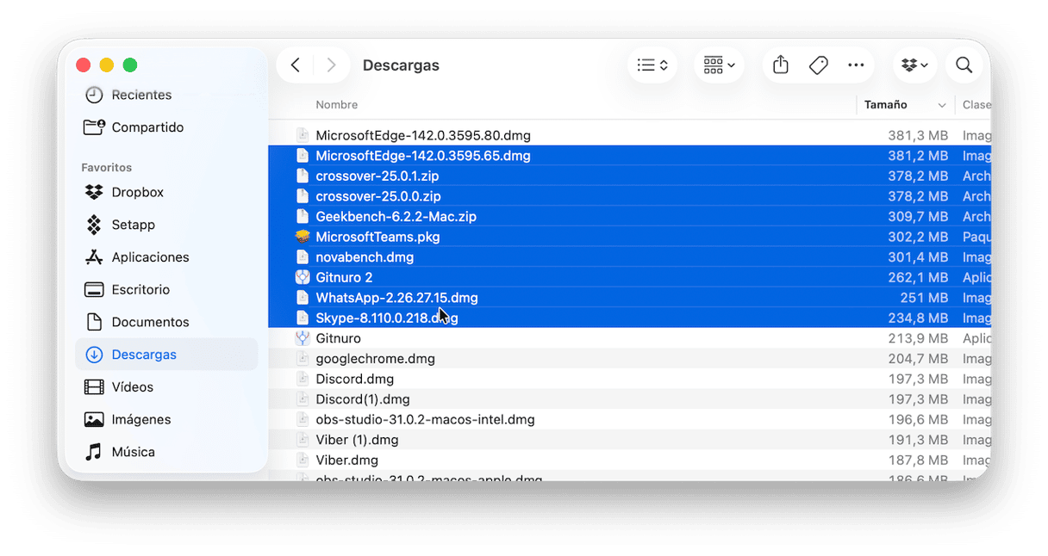Image resolution: width=1048 pixels, height=556 pixels.
Task: Open the Dropbox toolbar dropdown
Action: tap(914, 65)
